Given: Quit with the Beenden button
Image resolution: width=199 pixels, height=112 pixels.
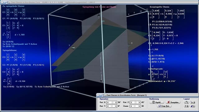Looking at the screenshot, I should [x=173, y=102].
